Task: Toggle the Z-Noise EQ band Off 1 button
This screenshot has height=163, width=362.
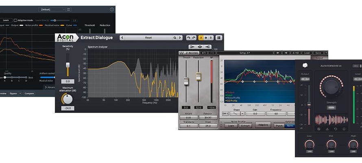Action: (225, 114)
